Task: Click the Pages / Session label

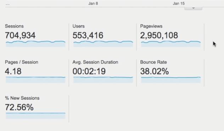Action: coord(22,62)
